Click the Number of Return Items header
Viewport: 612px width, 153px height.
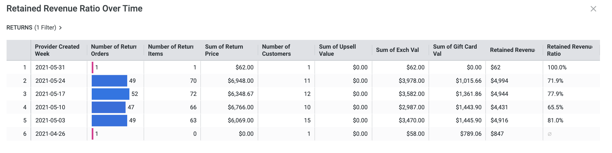(171, 50)
